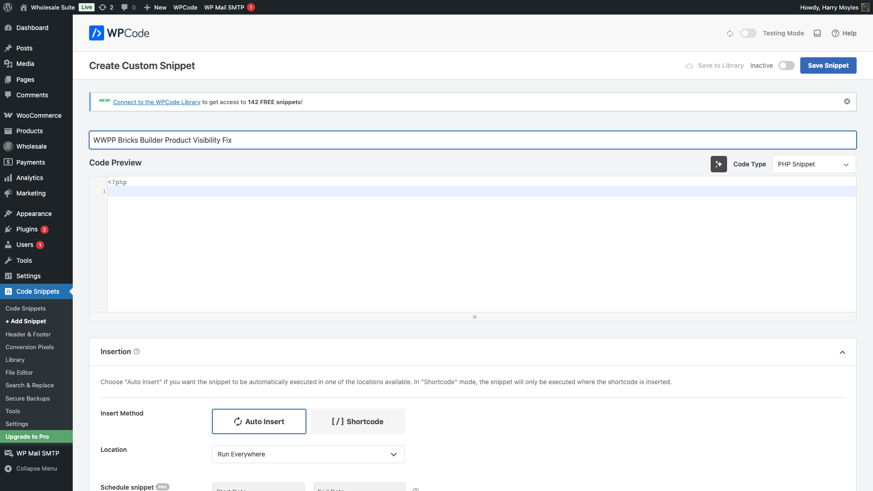Open the Run Everywhere location dropdown
The image size is (873, 491).
[x=307, y=454]
